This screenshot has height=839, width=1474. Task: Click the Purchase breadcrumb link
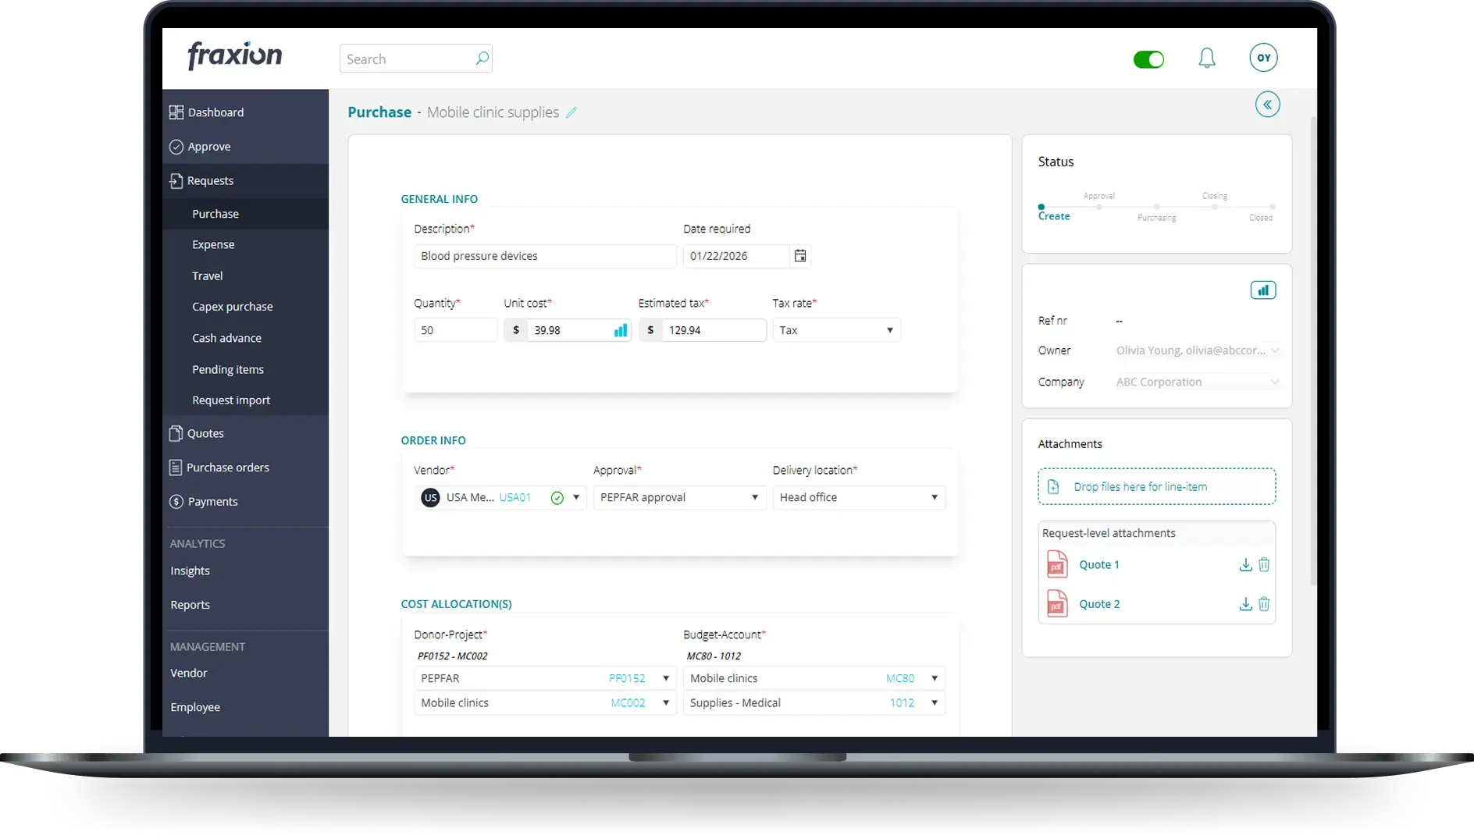click(379, 112)
